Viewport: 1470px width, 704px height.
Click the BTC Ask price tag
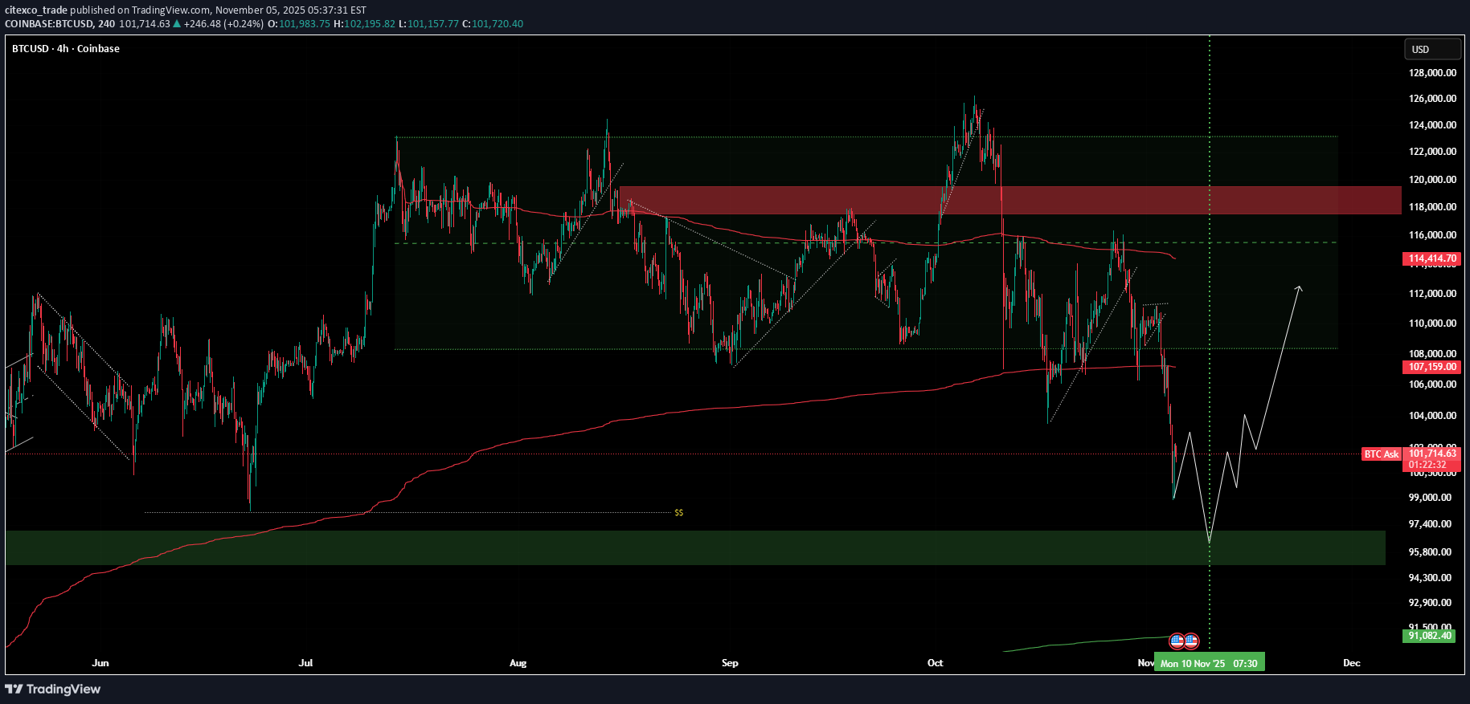pyautogui.click(x=1381, y=454)
